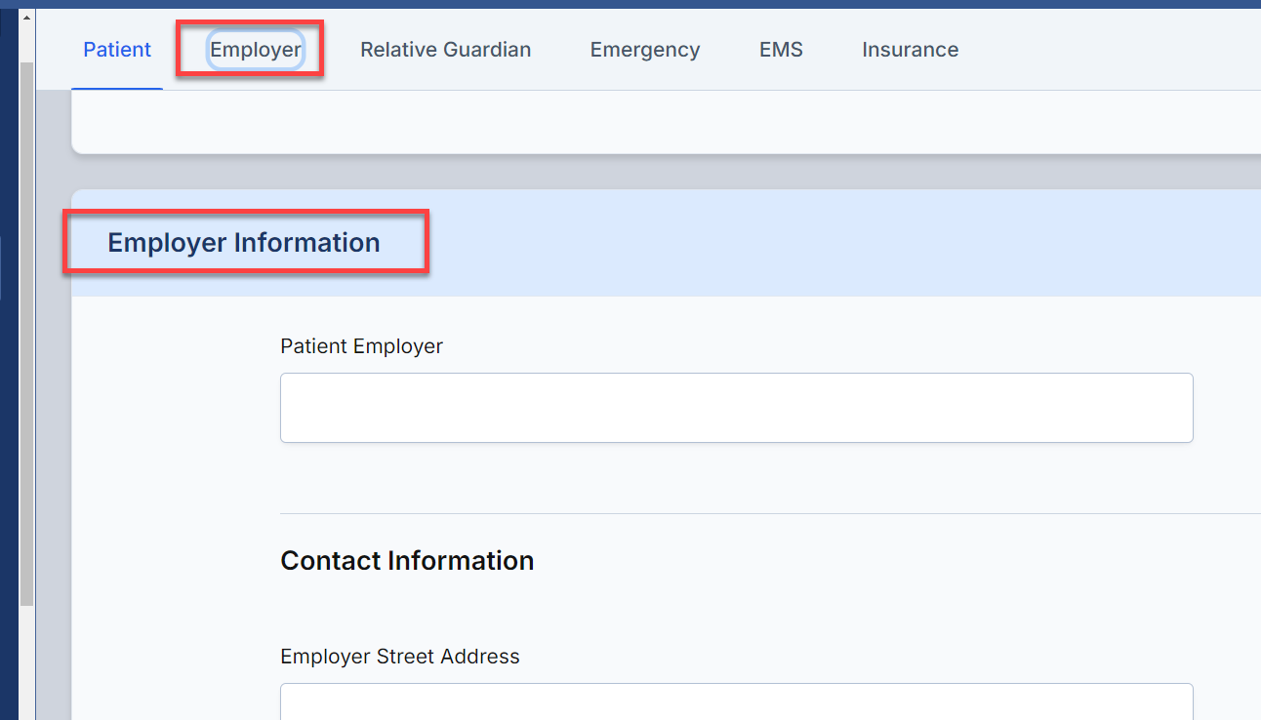Click into the Patient Employer text field
Screen dimensions: 1261x720
click(x=737, y=408)
